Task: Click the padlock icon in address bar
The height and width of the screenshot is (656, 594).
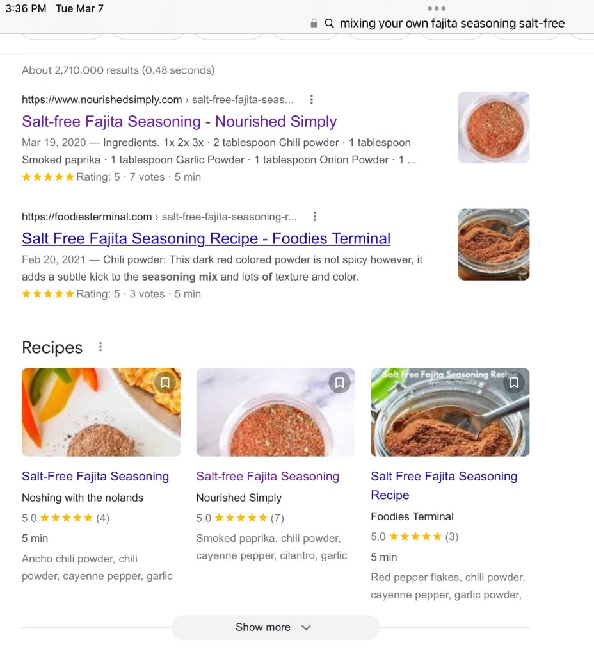Action: click(314, 23)
